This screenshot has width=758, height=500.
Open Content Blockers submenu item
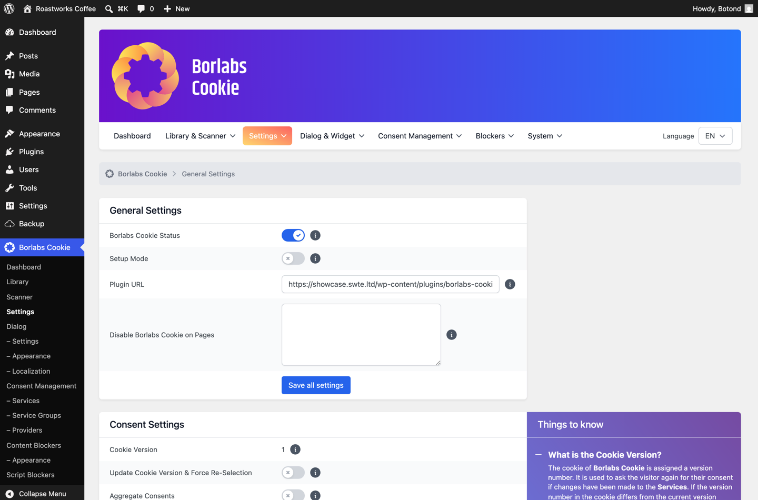(x=34, y=445)
